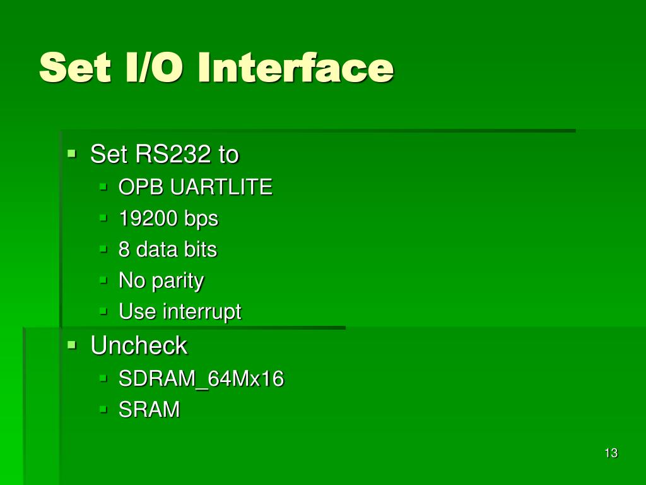Click the bullet marker beside 19200 bps
The height and width of the screenshot is (485, 646).
tap(103, 218)
